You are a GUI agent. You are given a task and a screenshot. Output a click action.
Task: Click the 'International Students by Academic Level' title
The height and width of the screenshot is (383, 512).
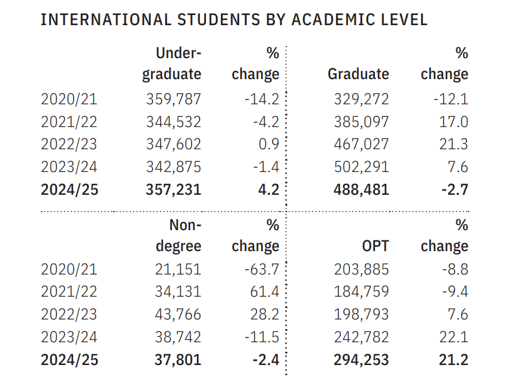point(234,20)
